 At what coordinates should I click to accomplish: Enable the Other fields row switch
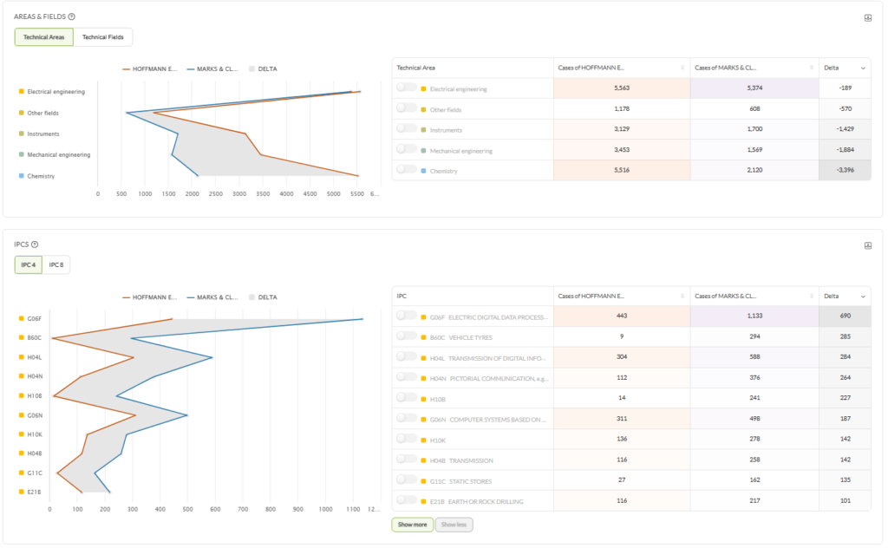point(407,108)
